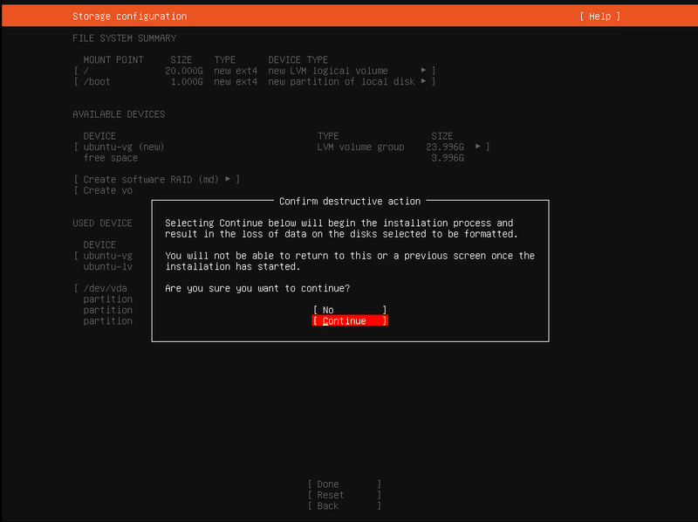698x522 pixels.
Task: Choose No in the confirmation dialog
Action: (350, 310)
